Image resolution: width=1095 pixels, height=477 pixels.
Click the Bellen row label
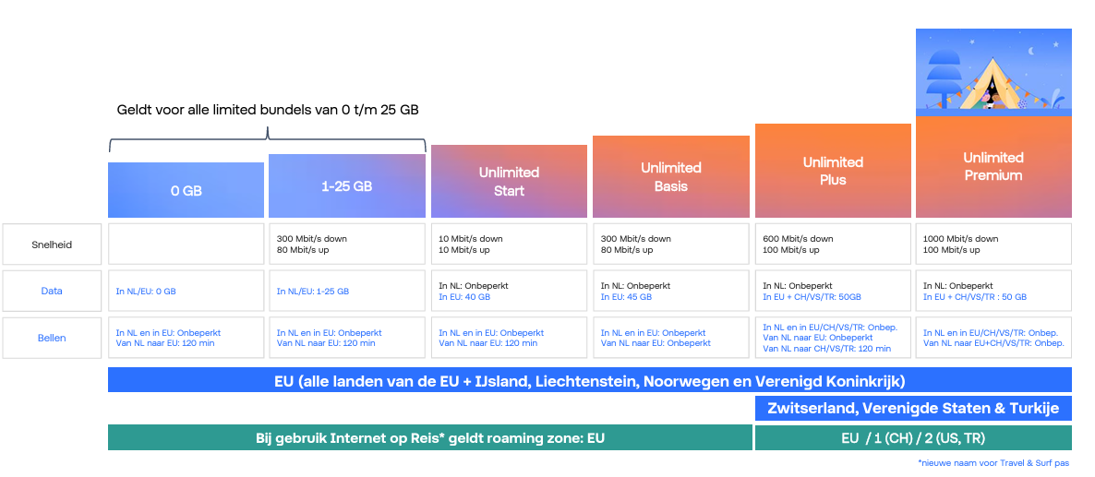pos(53,338)
